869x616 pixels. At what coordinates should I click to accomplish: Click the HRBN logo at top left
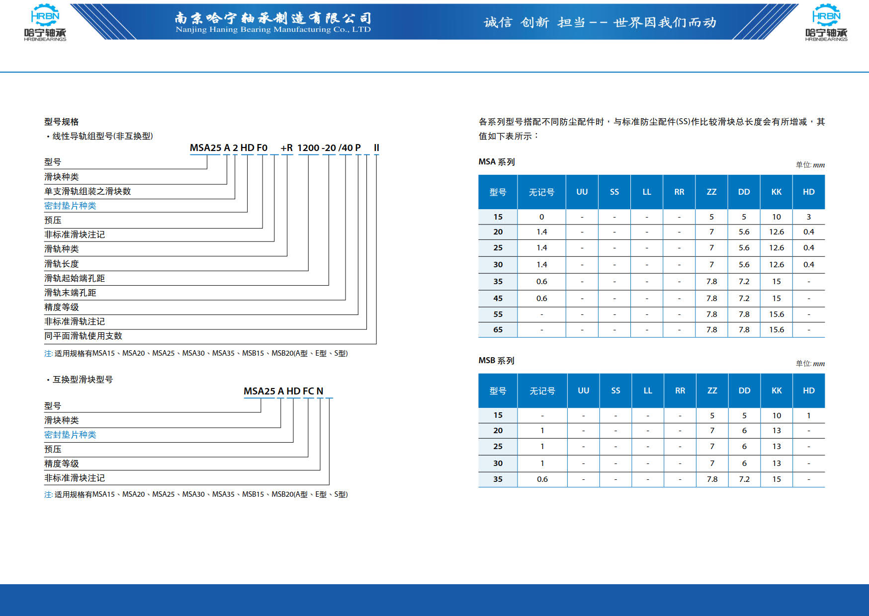pyautogui.click(x=45, y=22)
